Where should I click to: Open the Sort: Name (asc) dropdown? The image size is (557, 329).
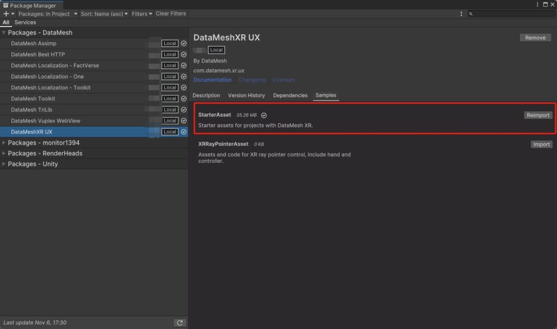(104, 14)
